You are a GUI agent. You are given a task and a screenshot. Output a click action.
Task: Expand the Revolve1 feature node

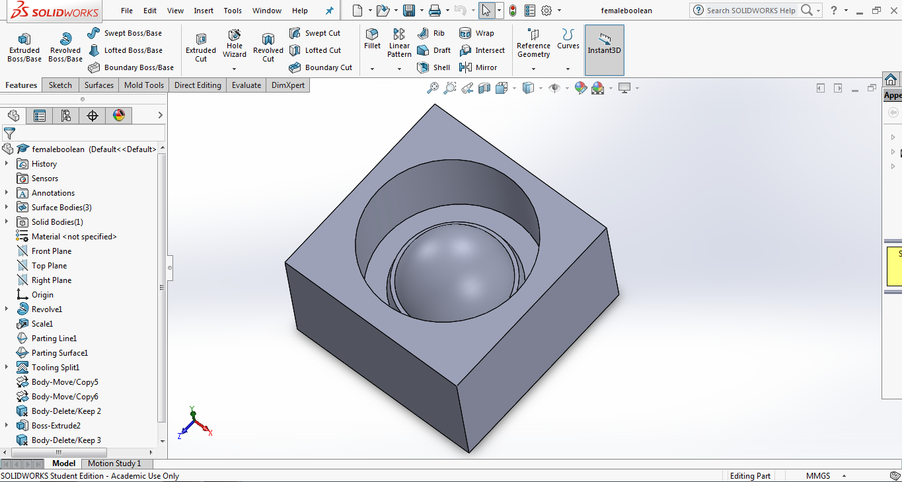click(7, 309)
